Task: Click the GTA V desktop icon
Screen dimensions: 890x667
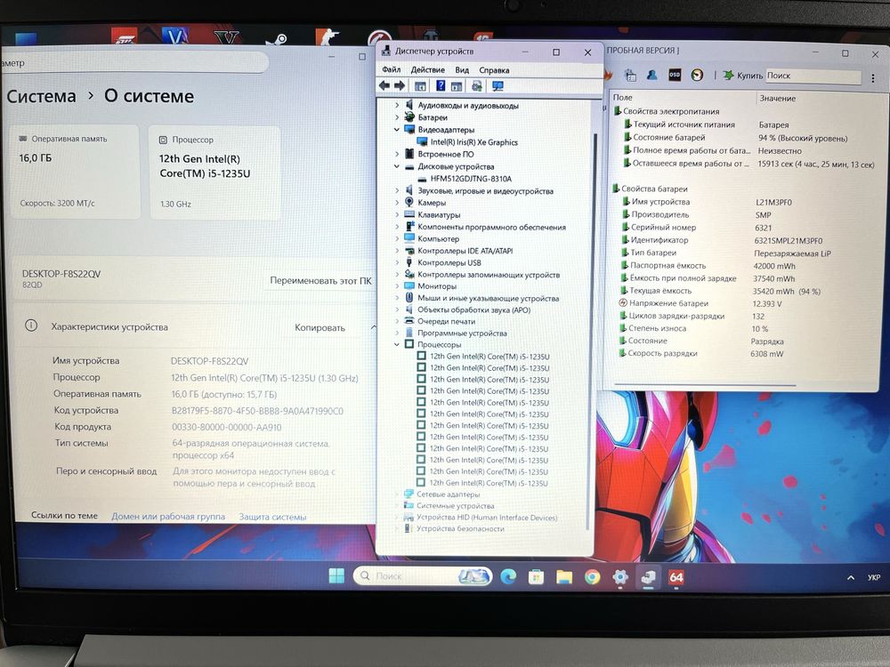Action: [x=227, y=36]
